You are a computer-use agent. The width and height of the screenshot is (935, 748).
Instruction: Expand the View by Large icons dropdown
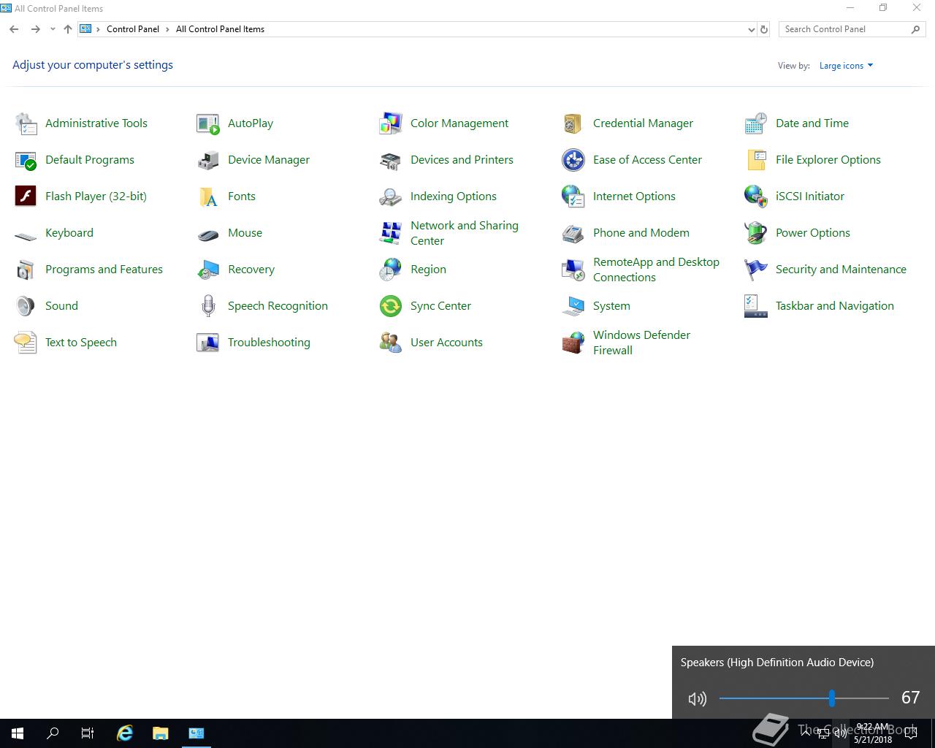tap(846, 66)
